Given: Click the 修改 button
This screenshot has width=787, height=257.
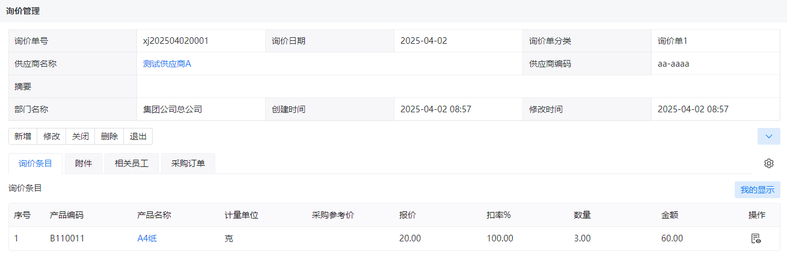Looking at the screenshot, I should tap(52, 136).
